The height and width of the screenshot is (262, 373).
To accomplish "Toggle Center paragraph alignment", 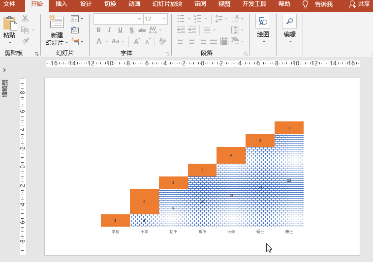I will [192, 42].
